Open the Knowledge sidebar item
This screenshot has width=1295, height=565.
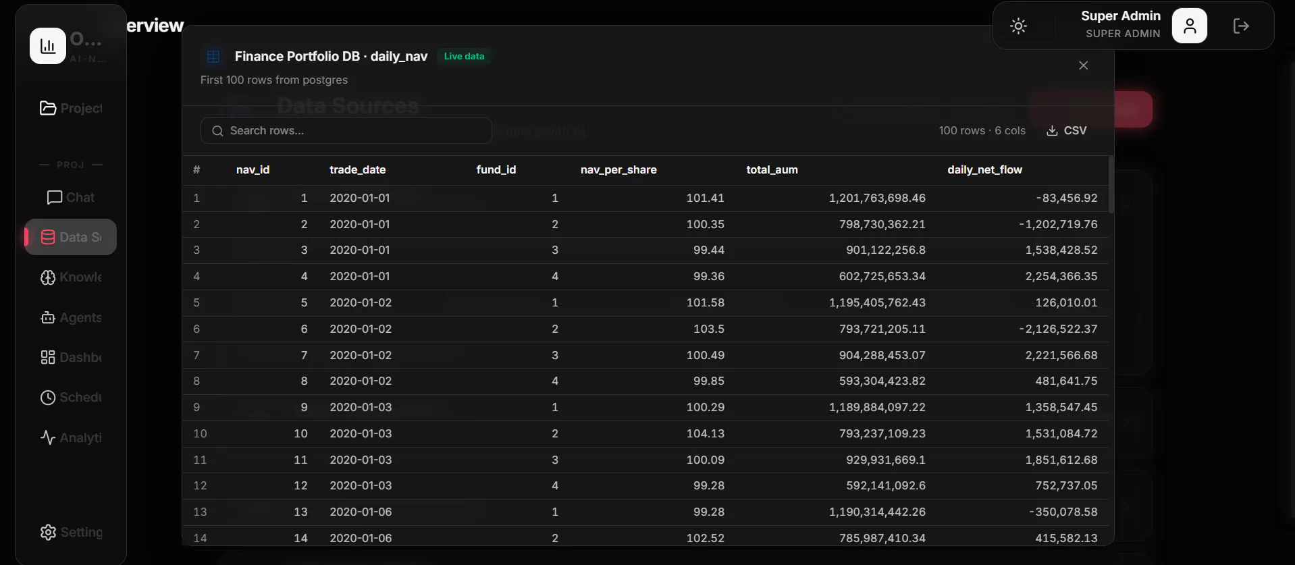coord(71,277)
